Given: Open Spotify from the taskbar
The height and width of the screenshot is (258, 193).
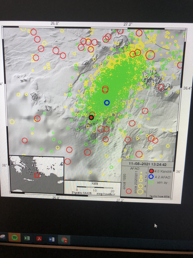Looking at the screenshot, I should pos(14,237).
